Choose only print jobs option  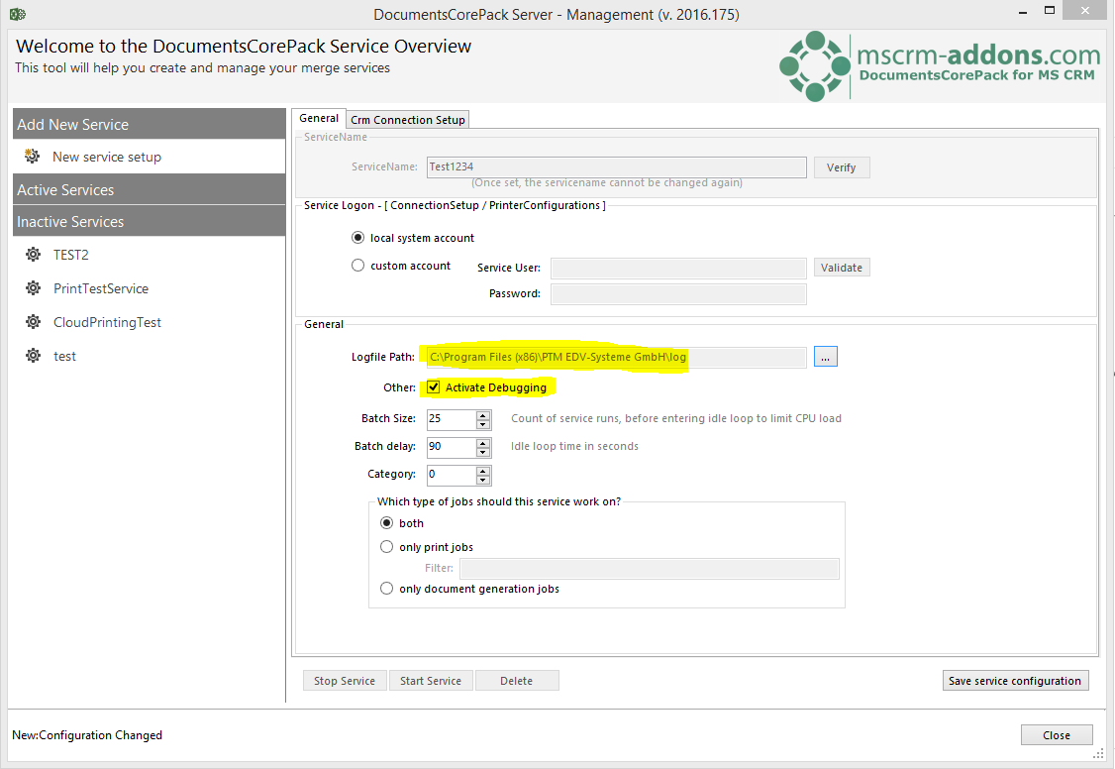[x=386, y=547]
